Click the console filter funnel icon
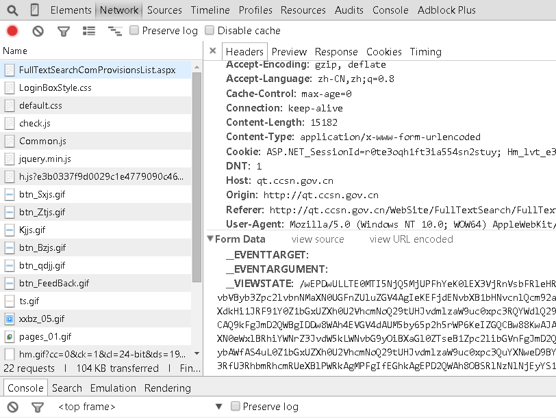This screenshot has width=556, height=419. click(38, 407)
